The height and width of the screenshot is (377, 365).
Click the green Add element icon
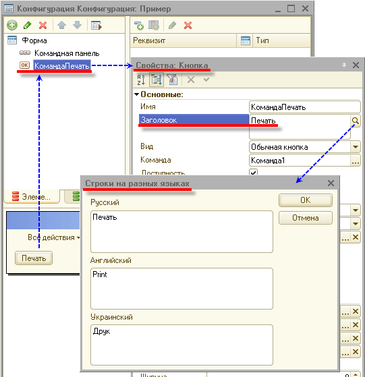[12, 25]
